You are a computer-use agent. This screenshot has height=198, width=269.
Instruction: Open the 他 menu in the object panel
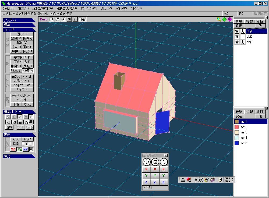point(260,26)
